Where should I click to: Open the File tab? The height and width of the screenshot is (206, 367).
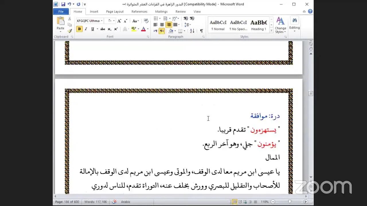click(x=61, y=11)
